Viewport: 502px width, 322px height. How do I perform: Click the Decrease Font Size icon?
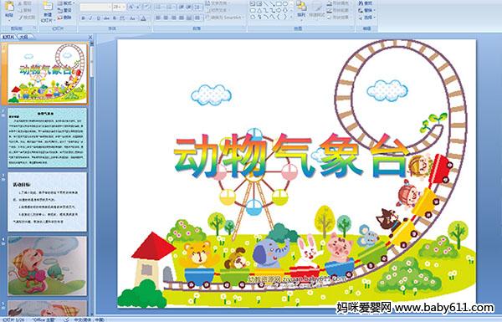(x=137, y=7)
